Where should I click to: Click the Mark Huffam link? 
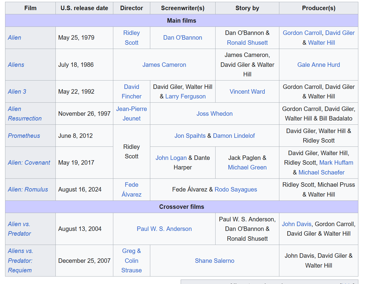pos(336,163)
